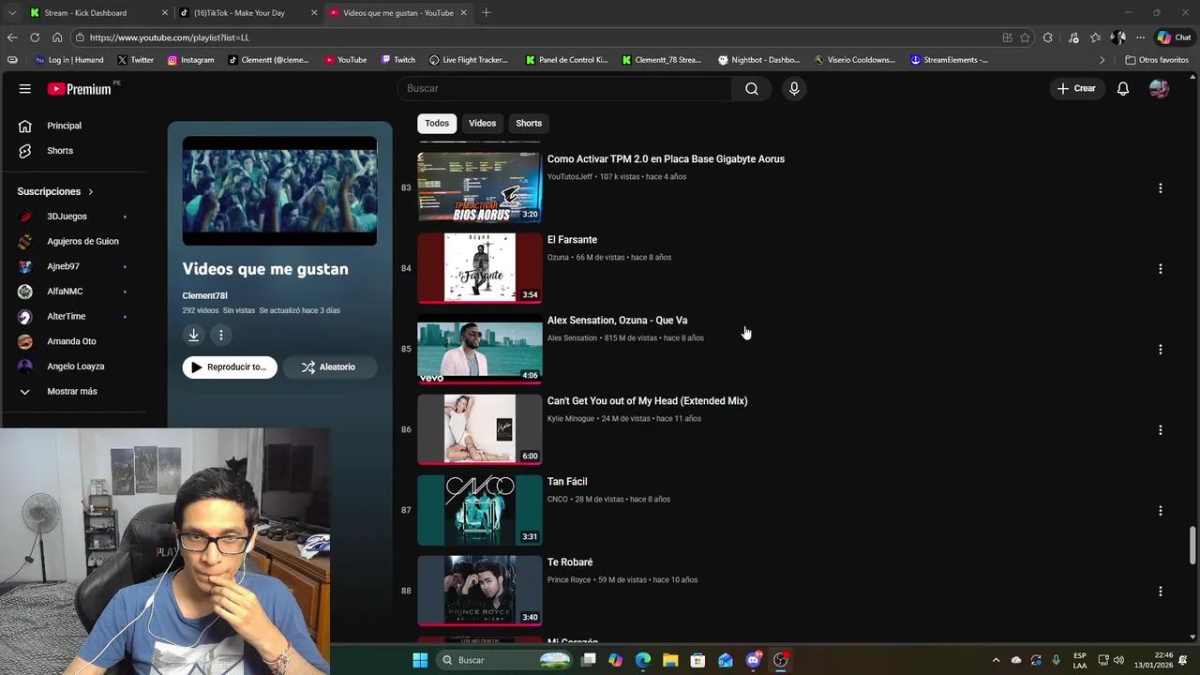1200x675 pixels.
Task: Open the Windows Start menu
Action: pos(420,660)
